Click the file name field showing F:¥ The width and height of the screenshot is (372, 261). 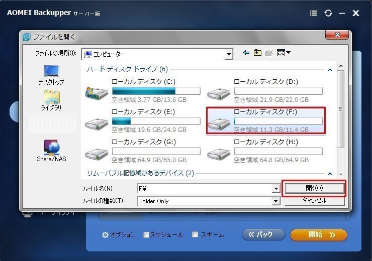(205, 189)
